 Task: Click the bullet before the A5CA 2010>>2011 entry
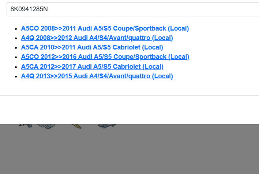tap(15, 47)
